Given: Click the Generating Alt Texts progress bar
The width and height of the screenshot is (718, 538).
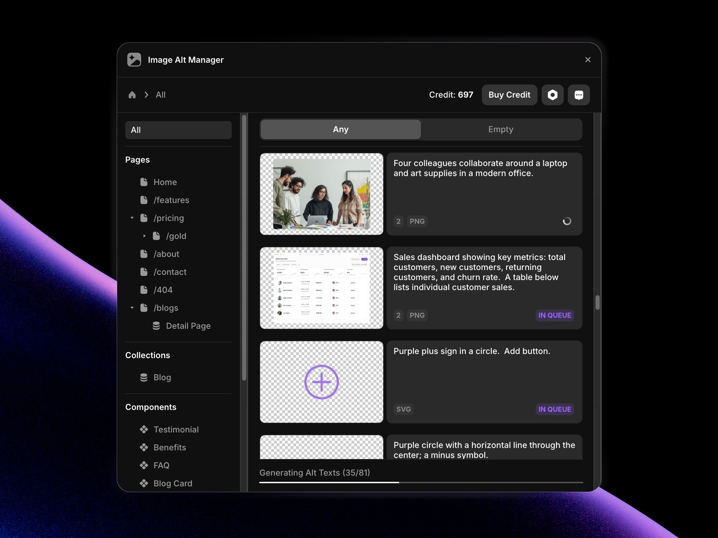Looking at the screenshot, I should pyautogui.click(x=421, y=482).
